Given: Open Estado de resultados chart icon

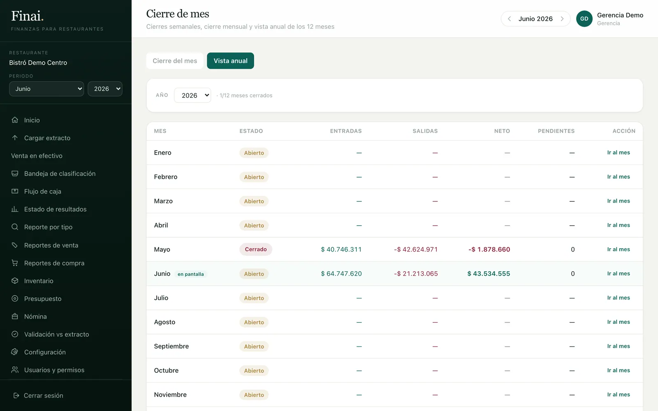Looking at the screenshot, I should point(15,209).
